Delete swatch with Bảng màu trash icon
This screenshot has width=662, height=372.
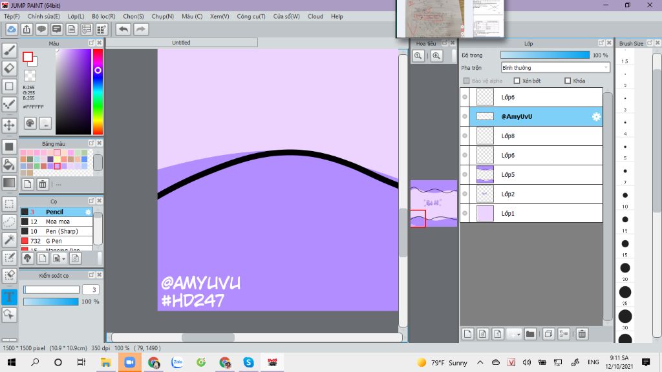43,184
